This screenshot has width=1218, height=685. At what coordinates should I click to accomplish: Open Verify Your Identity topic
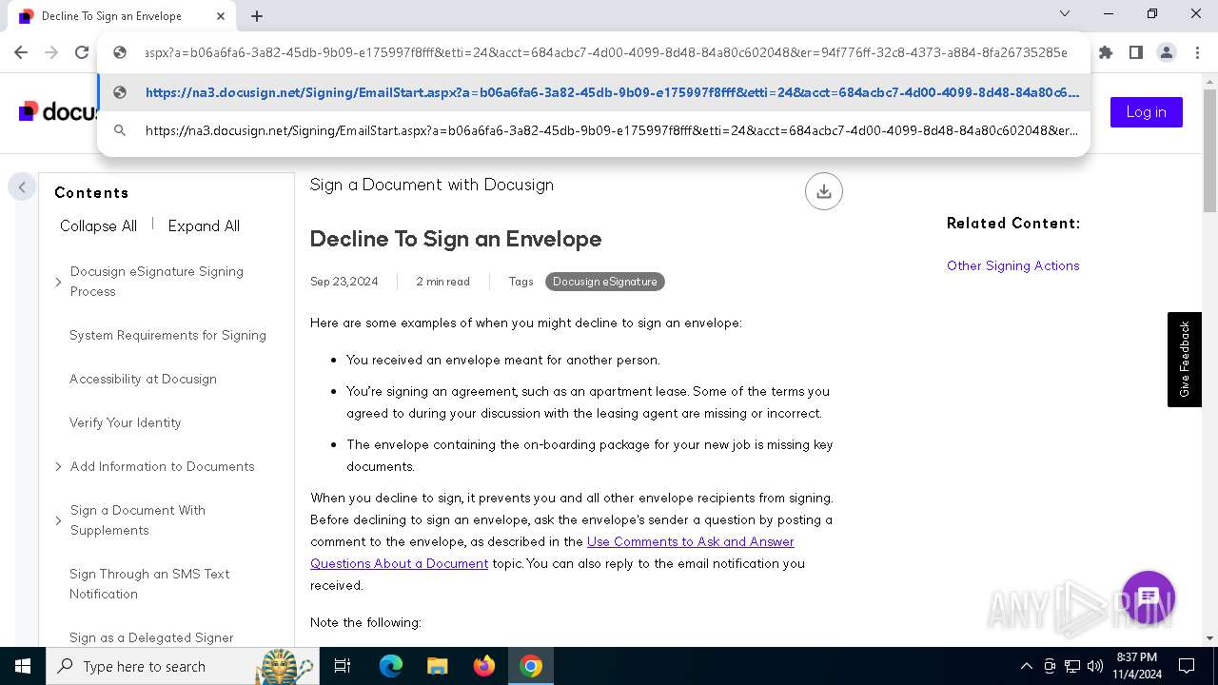125,423
